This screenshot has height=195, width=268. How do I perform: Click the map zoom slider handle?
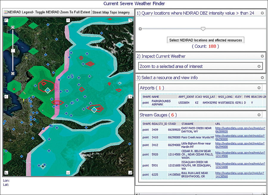13,50
